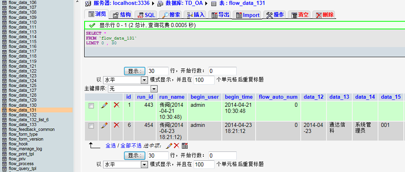
Task: Sort by the data_15 column header
Action: pos(391,97)
